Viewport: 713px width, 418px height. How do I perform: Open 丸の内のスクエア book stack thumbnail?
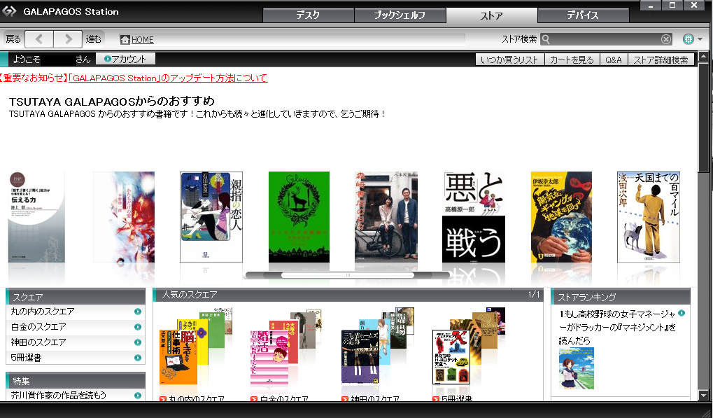point(195,347)
